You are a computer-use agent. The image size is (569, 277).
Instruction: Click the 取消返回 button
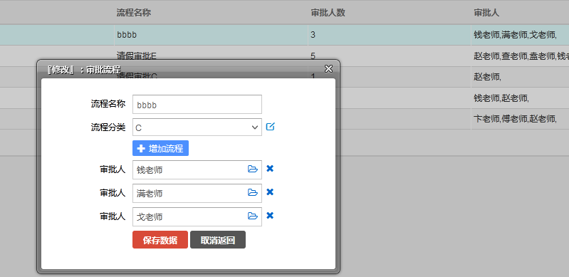click(x=218, y=240)
